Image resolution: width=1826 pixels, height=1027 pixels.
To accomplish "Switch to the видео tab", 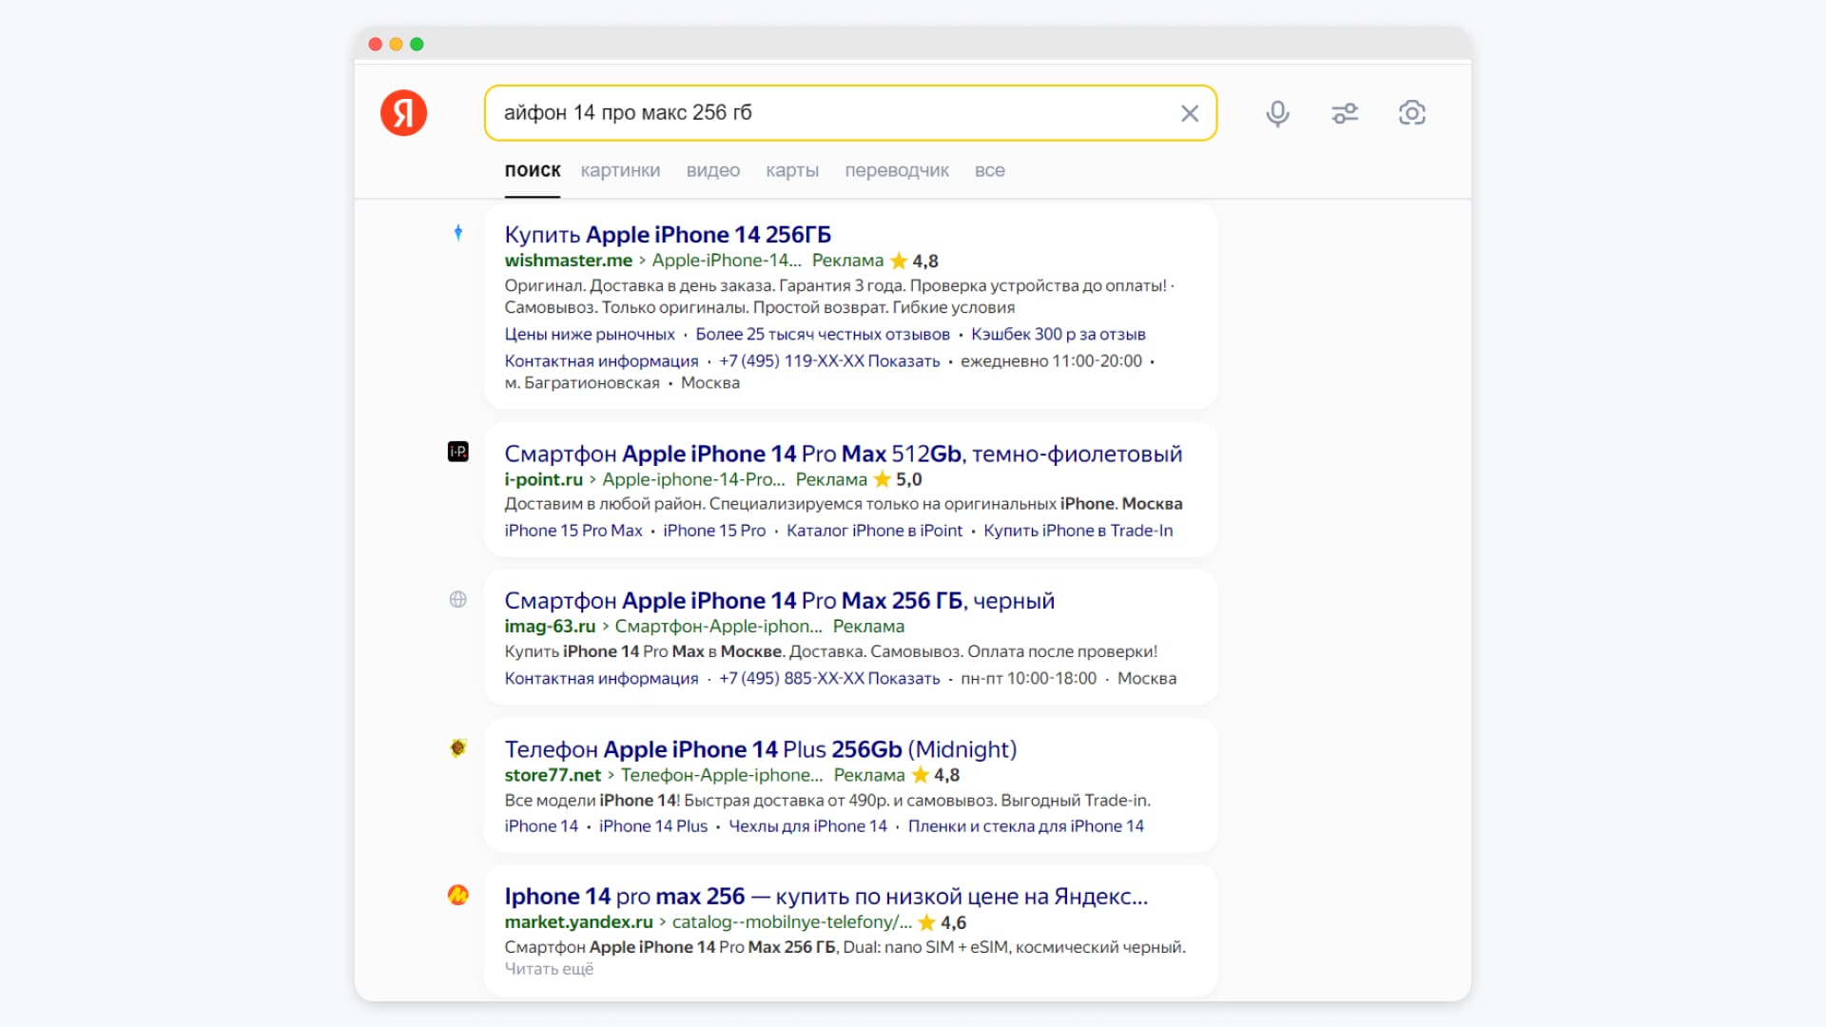I will [713, 170].
